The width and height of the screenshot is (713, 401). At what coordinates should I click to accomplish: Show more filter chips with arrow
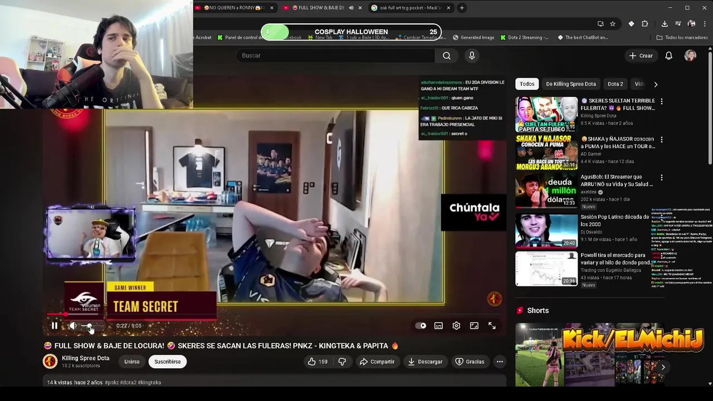point(656,84)
